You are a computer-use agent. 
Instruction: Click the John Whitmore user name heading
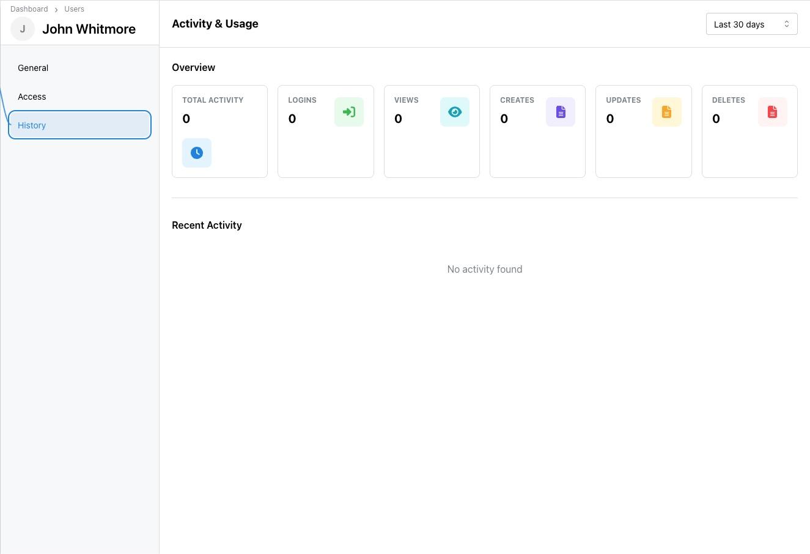(x=89, y=29)
